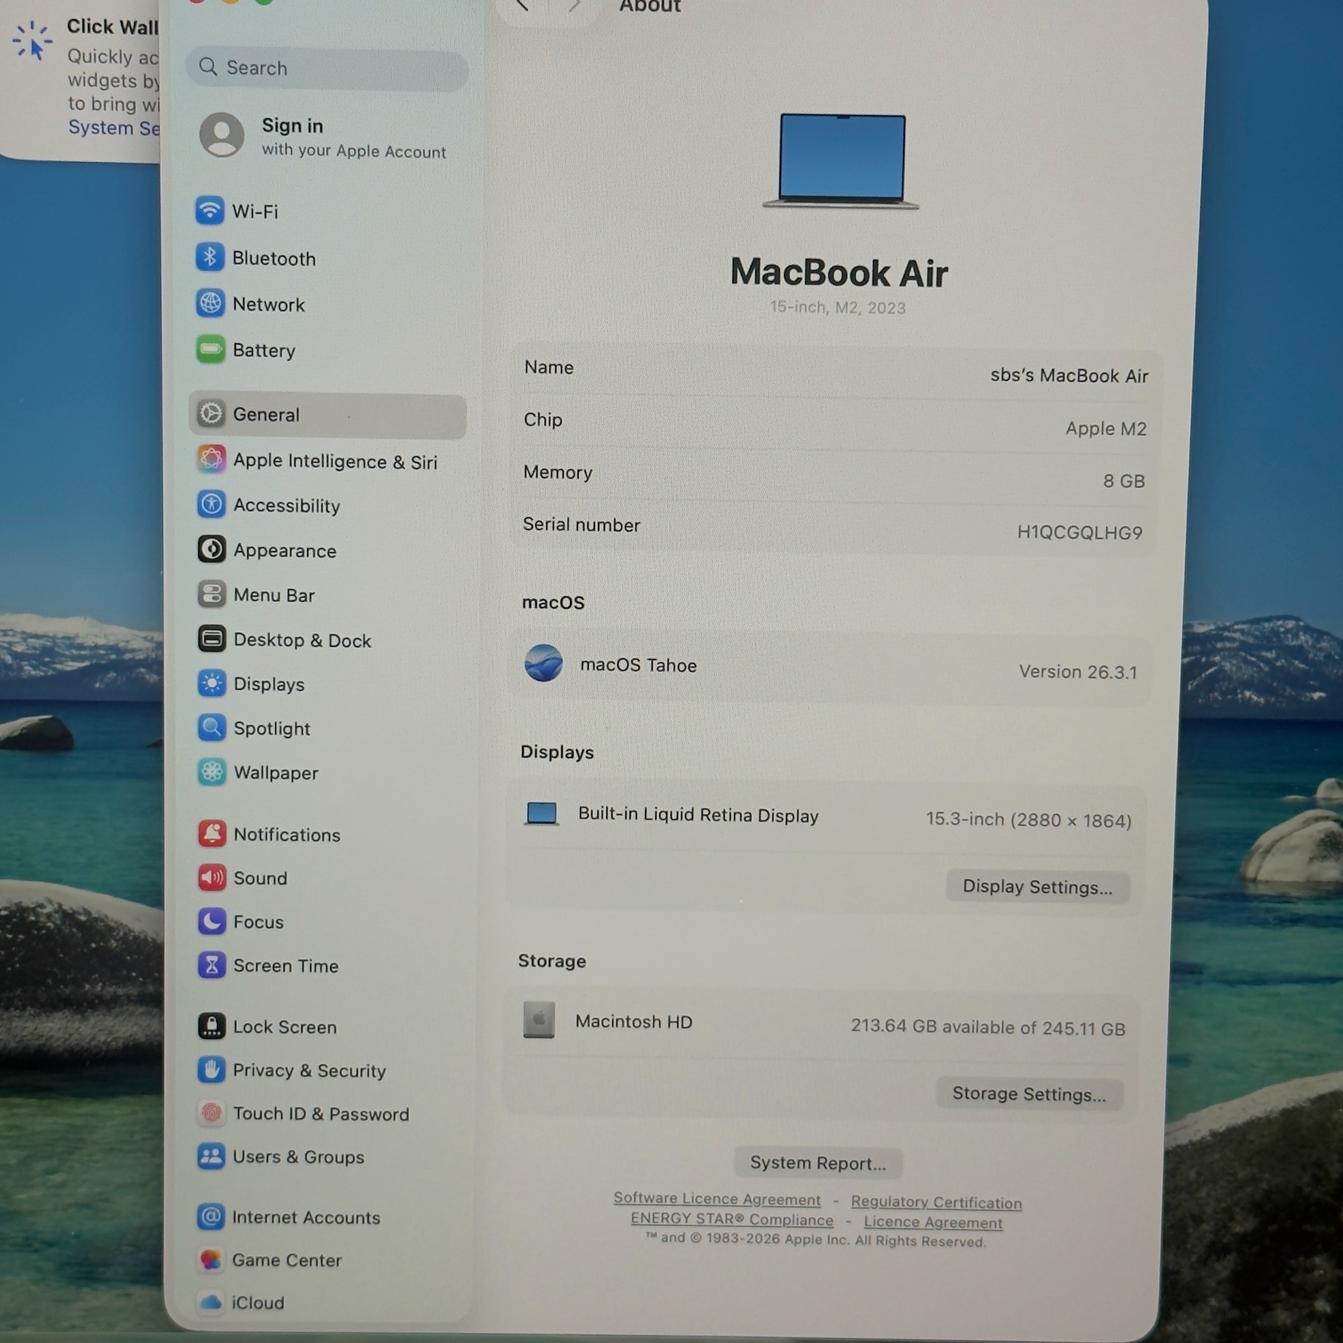Open Display Settings…
The image size is (1343, 1343).
1037,888
